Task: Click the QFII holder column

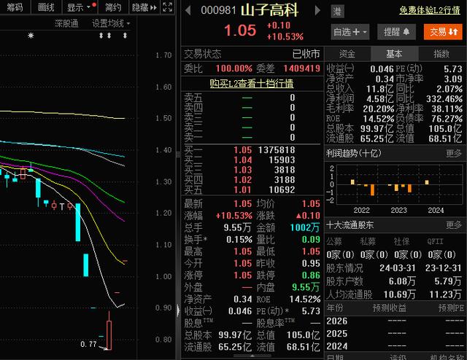Action: point(435,241)
